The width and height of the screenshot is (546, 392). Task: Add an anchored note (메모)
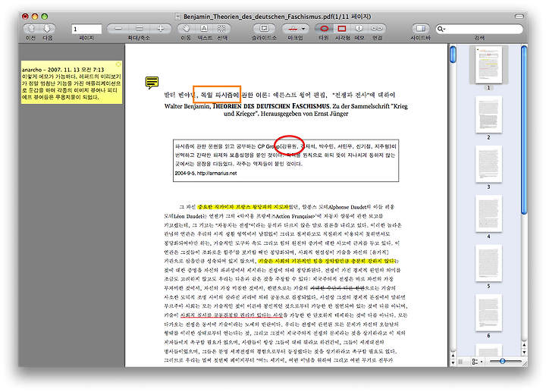[x=359, y=28]
